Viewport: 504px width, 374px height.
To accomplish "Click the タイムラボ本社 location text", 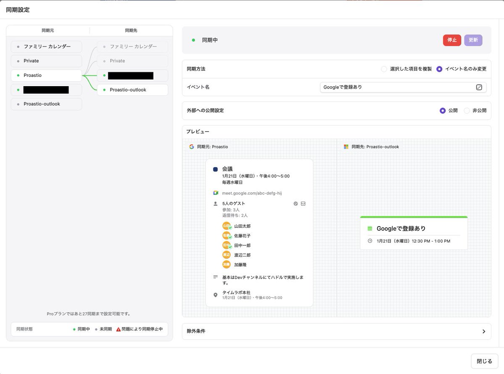I will coord(236,292).
